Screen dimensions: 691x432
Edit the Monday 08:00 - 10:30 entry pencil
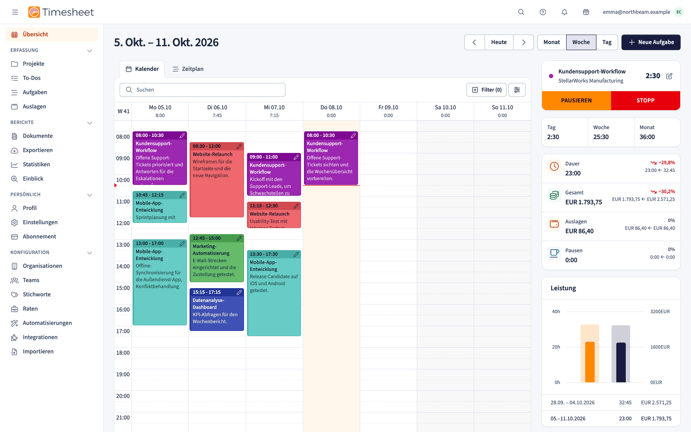click(x=182, y=136)
